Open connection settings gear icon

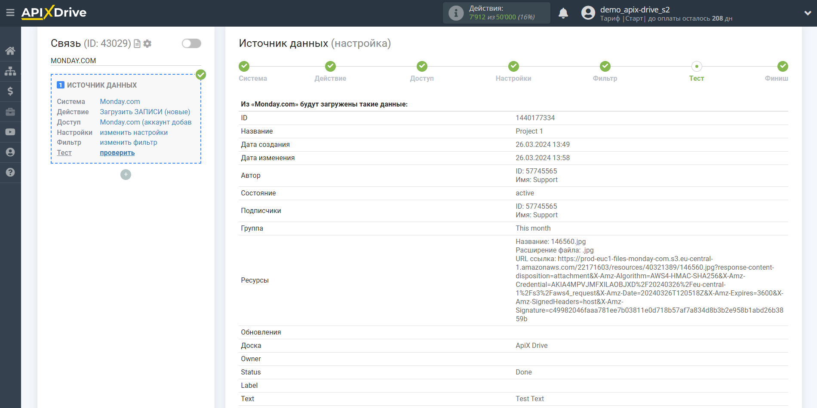click(147, 43)
